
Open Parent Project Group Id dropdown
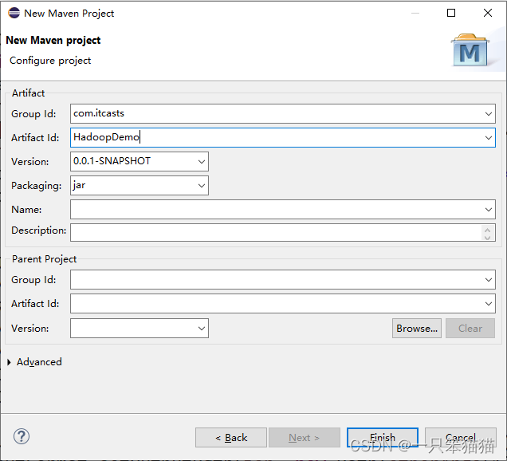point(489,280)
